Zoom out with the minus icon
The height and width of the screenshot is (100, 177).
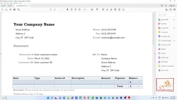click(76, 10)
